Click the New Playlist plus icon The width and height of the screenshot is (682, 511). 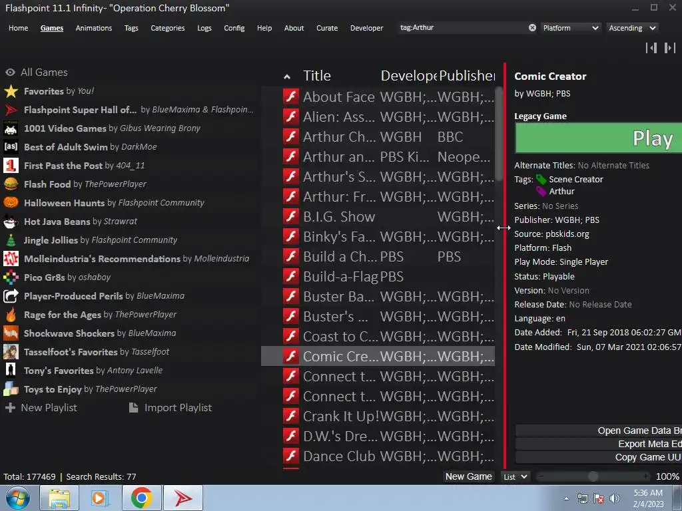coord(10,408)
